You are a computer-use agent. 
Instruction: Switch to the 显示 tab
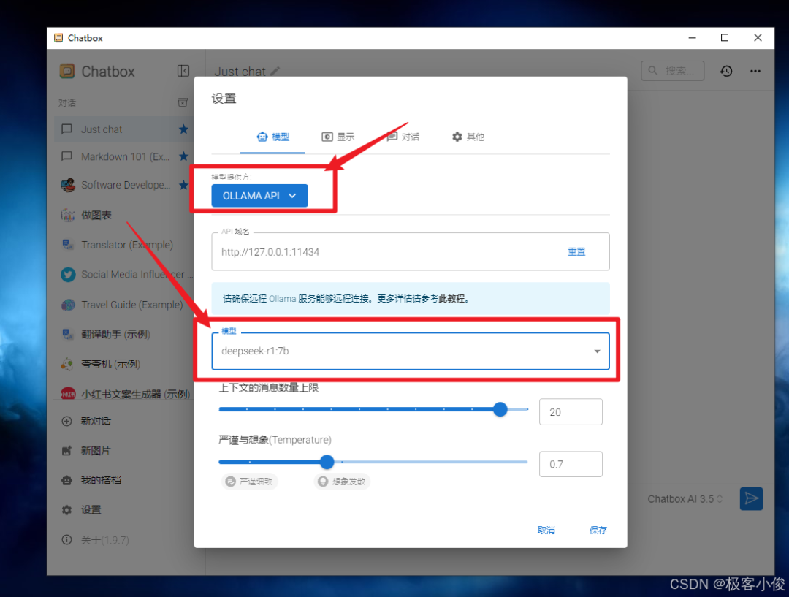pos(338,137)
